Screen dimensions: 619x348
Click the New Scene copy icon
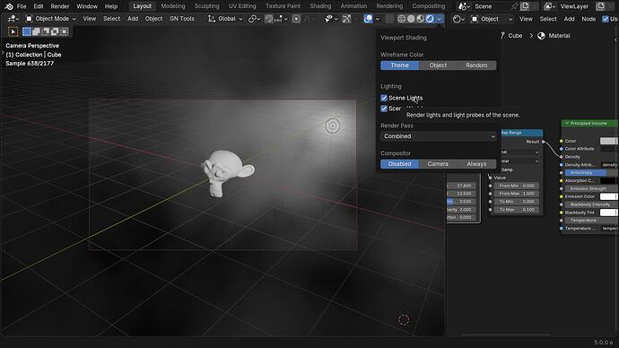pyautogui.click(x=525, y=6)
